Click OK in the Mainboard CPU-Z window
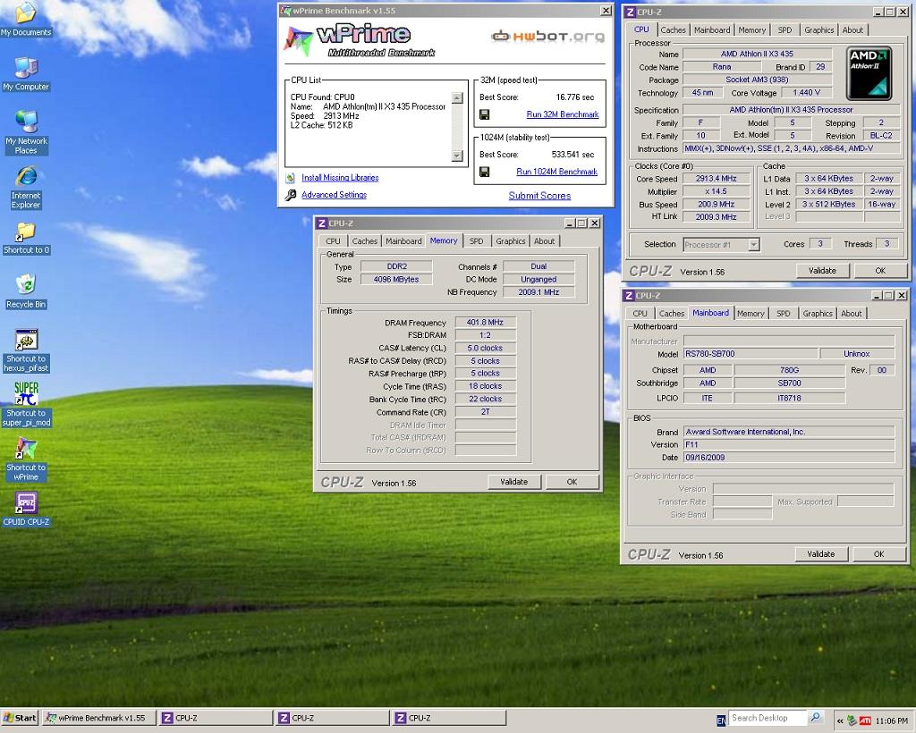This screenshot has height=733, width=916. point(878,554)
